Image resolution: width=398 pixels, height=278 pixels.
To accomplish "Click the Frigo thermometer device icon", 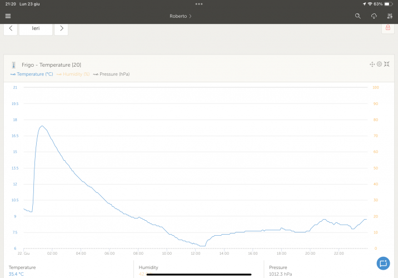I will point(13,65).
